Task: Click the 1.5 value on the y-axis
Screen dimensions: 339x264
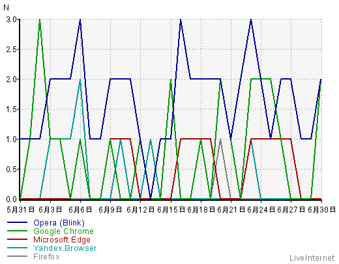Action: (x=12, y=110)
